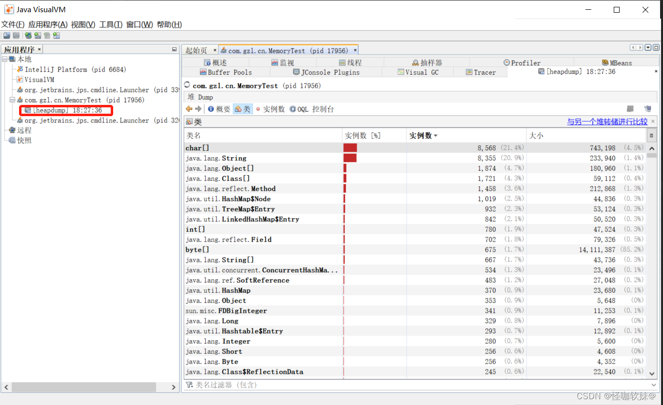663x405 pixels.
Task: Switch to the Buffer Pools tab
Action: click(x=226, y=72)
